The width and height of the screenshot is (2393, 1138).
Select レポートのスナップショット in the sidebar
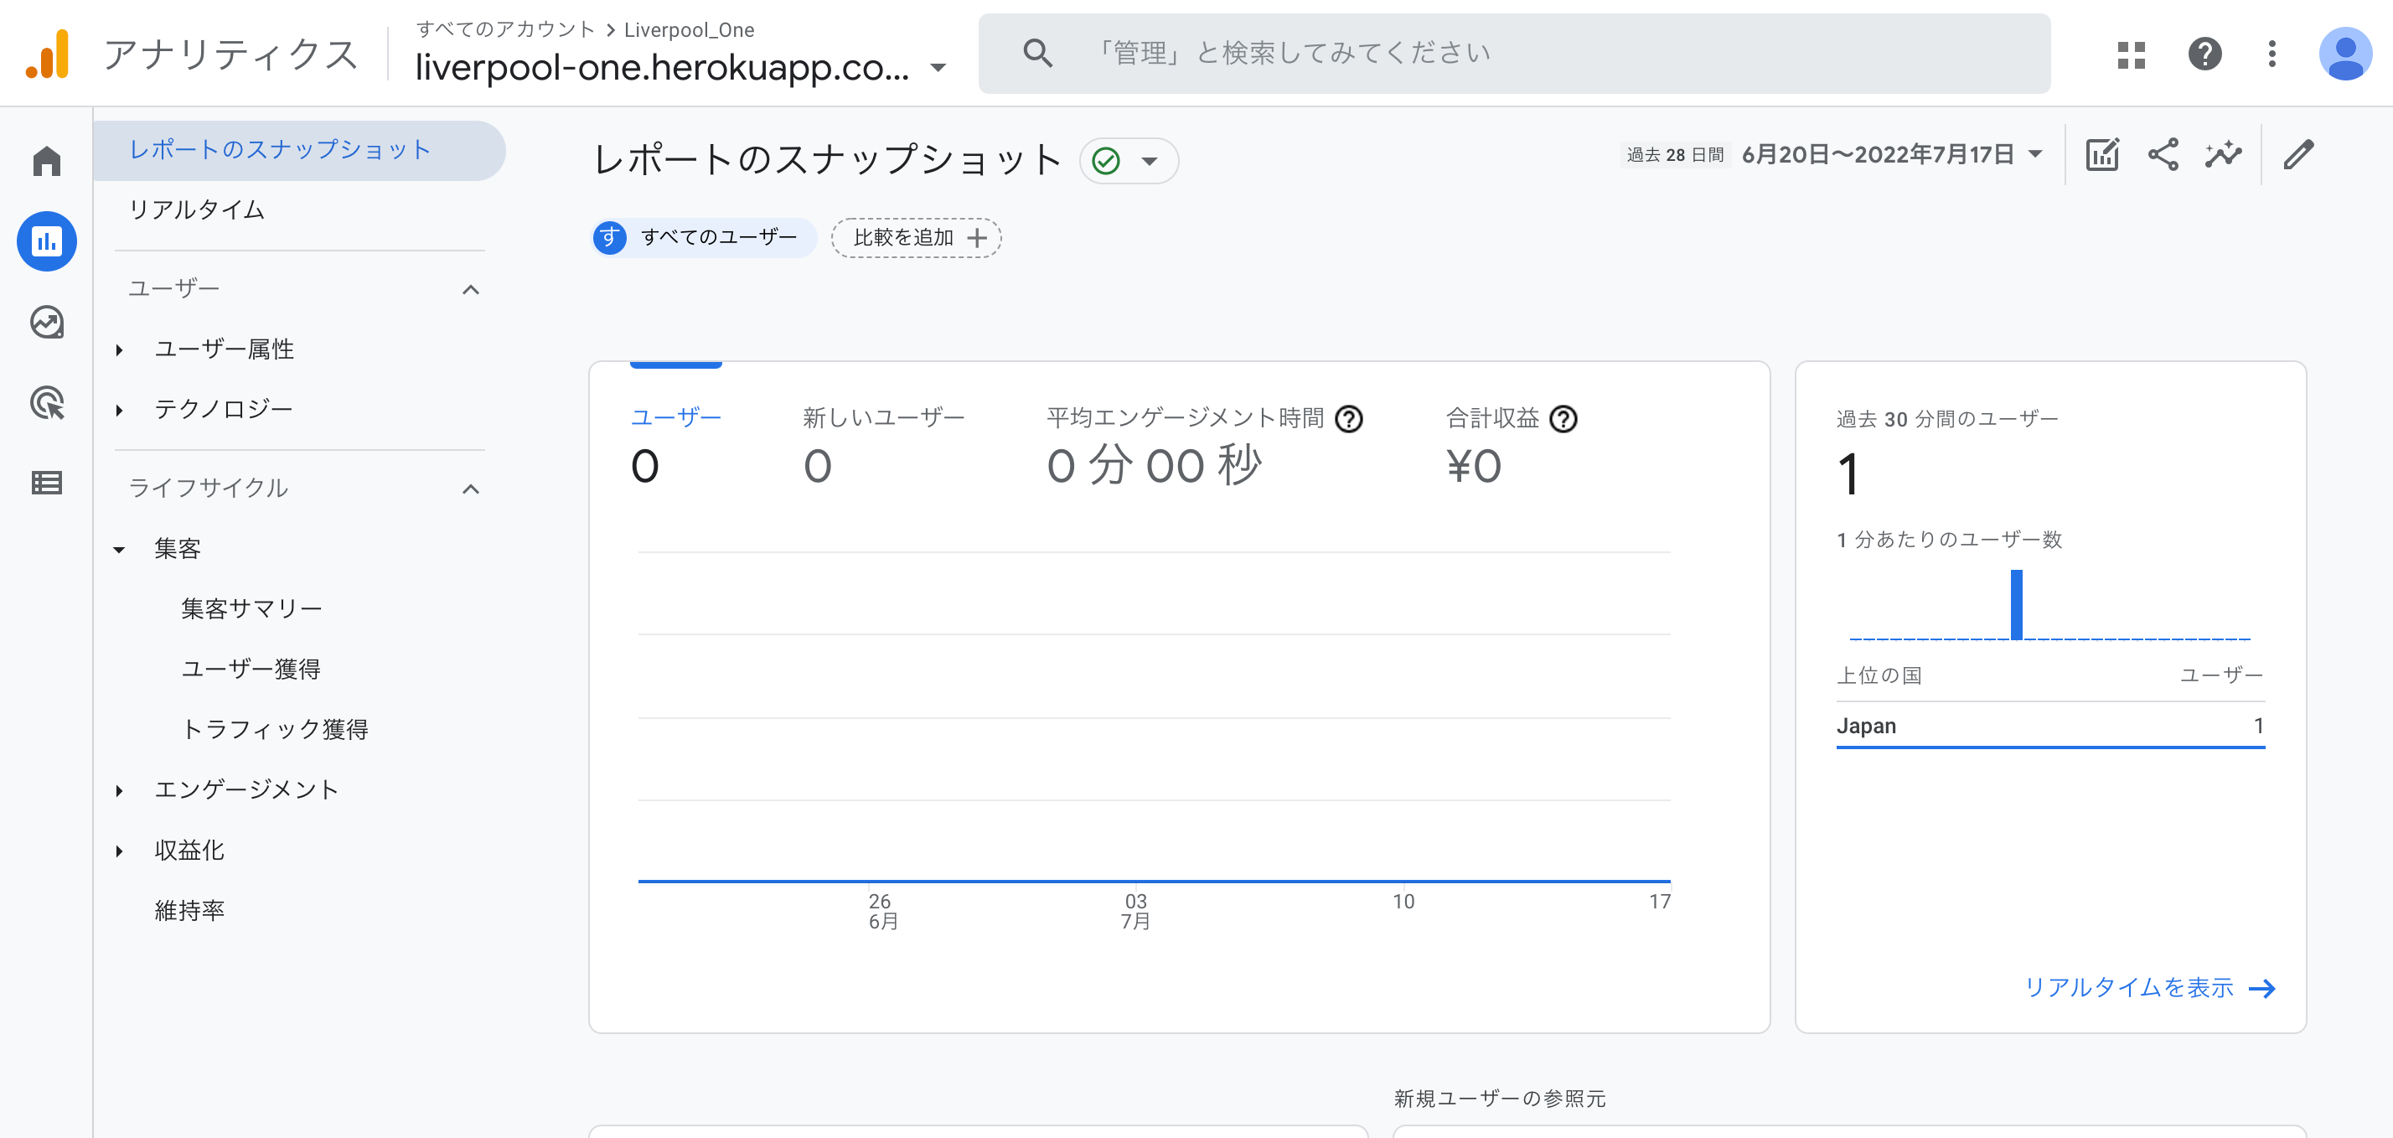[x=299, y=151]
